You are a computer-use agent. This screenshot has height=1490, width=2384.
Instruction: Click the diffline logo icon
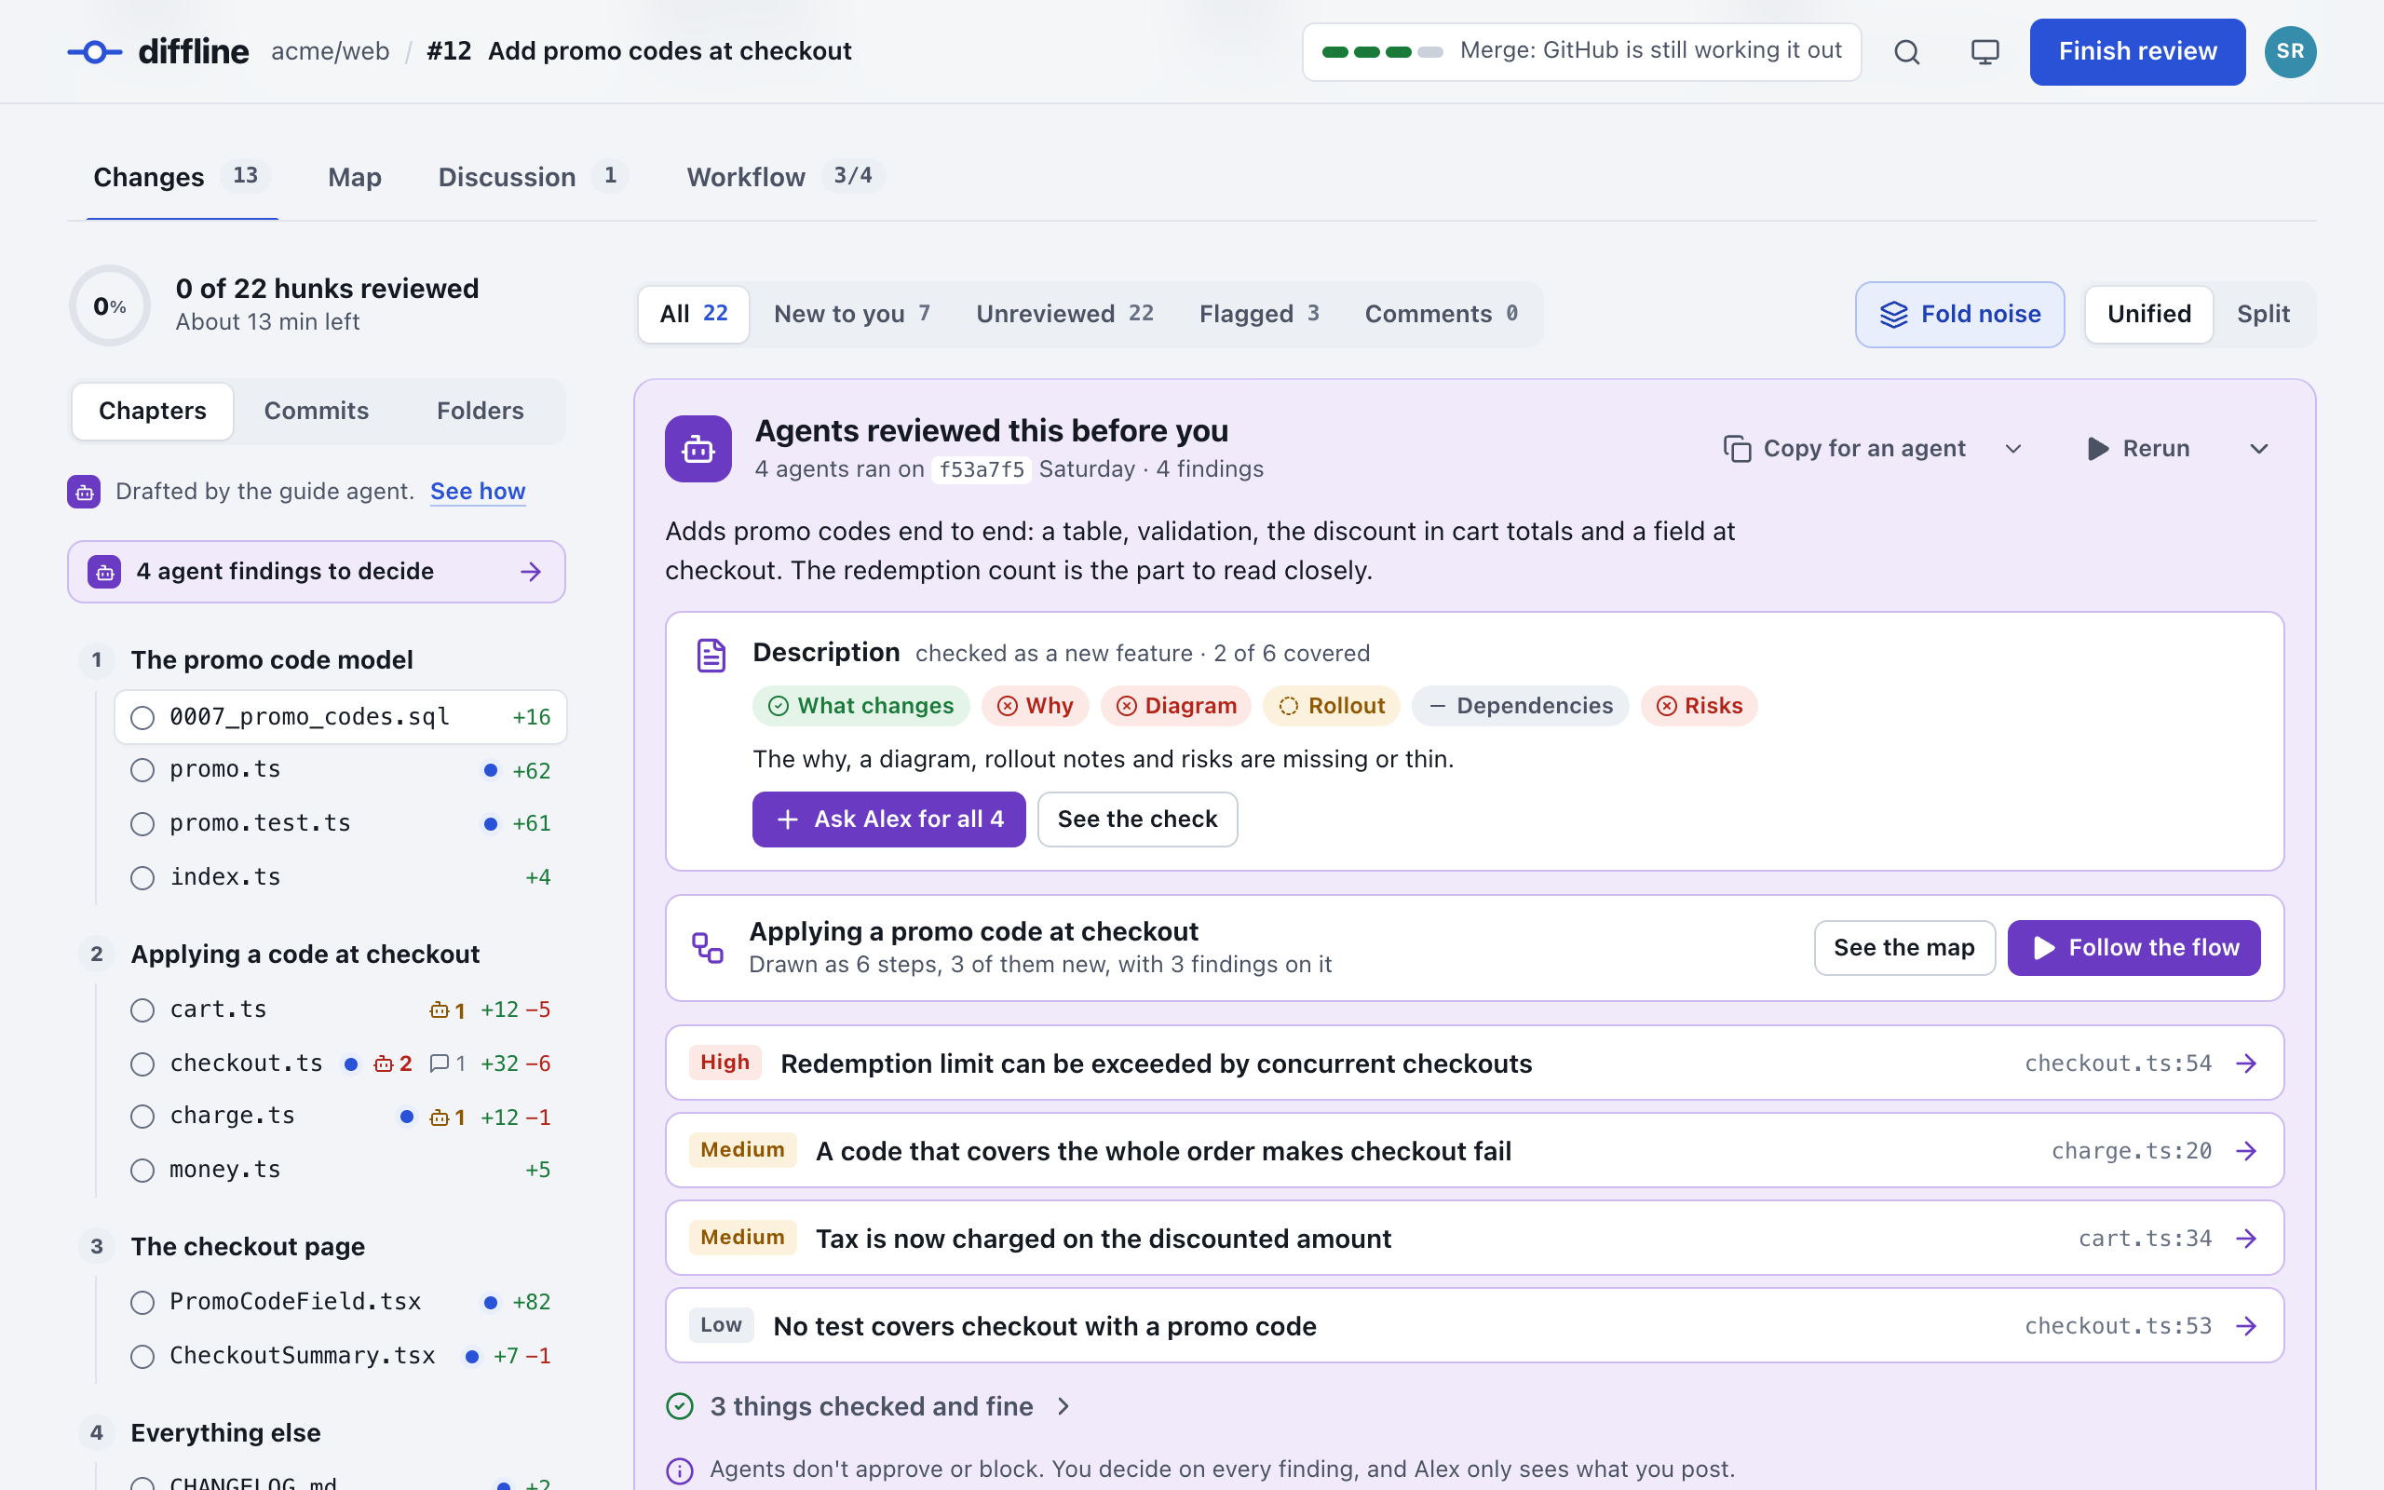click(95, 51)
